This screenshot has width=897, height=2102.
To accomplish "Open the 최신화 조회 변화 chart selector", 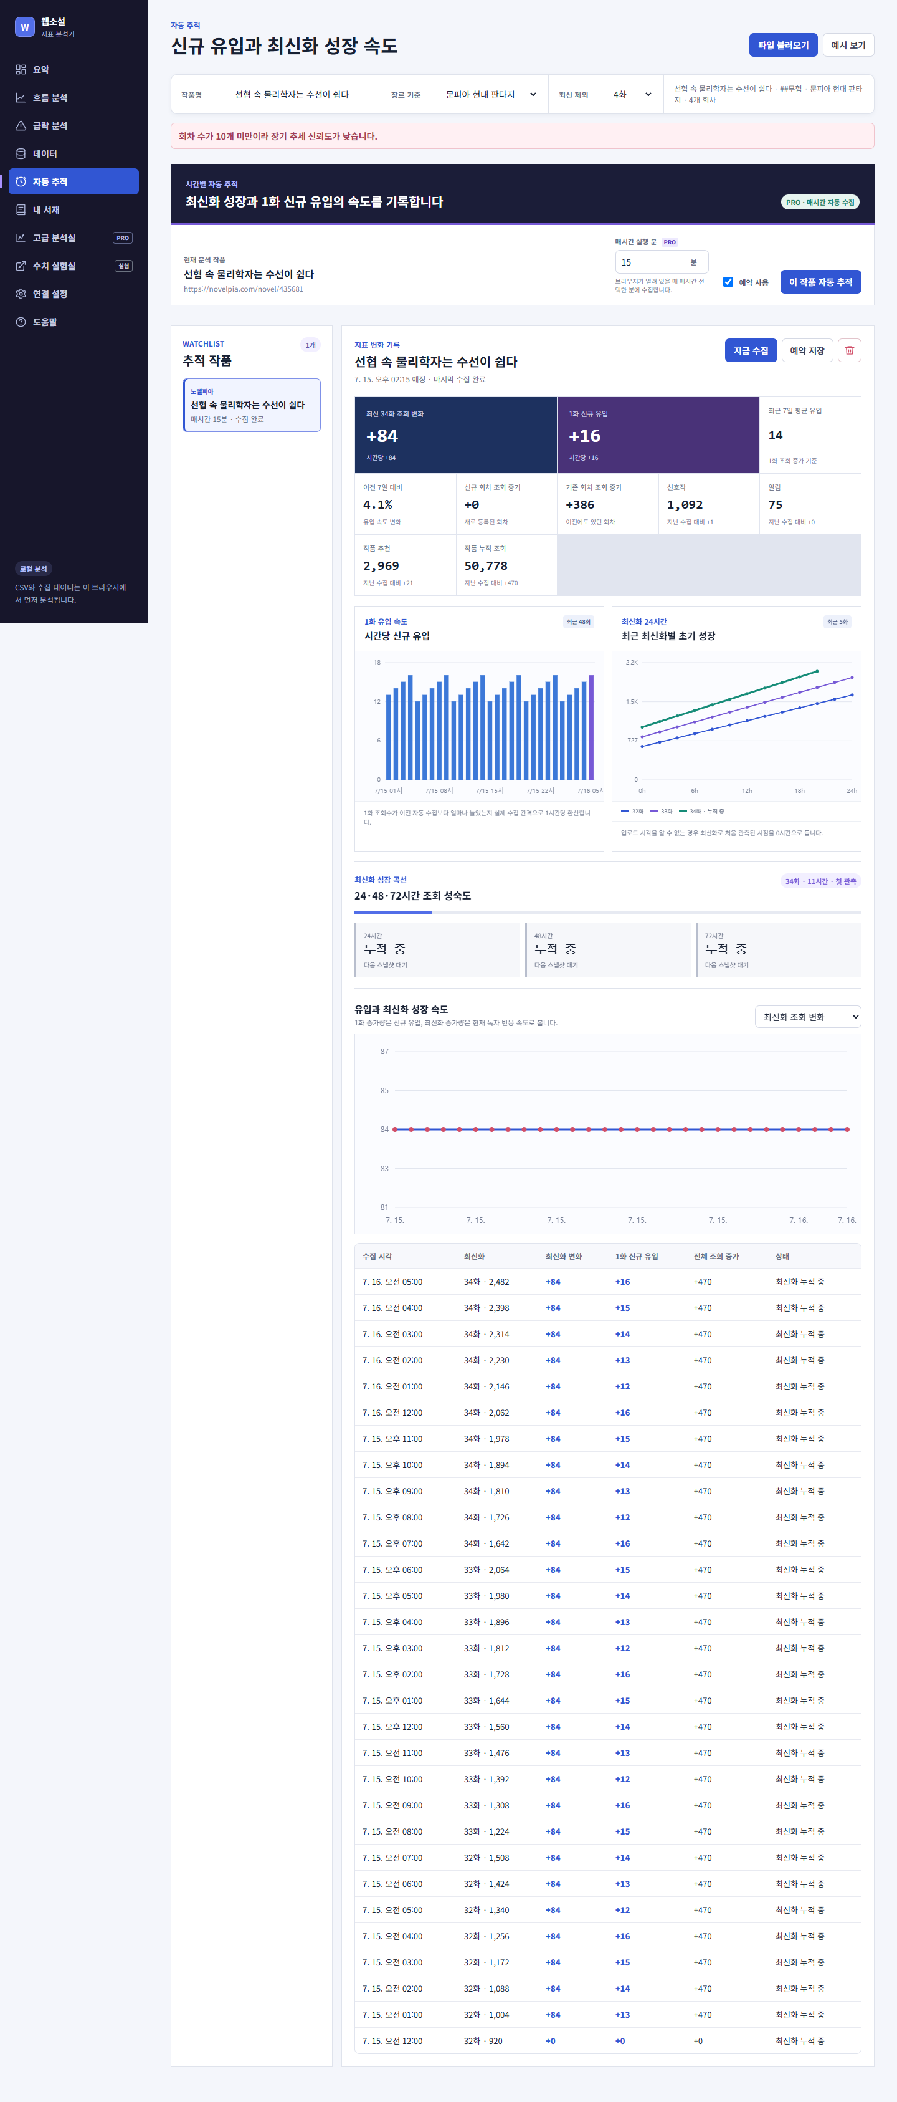I will 807,1017.
